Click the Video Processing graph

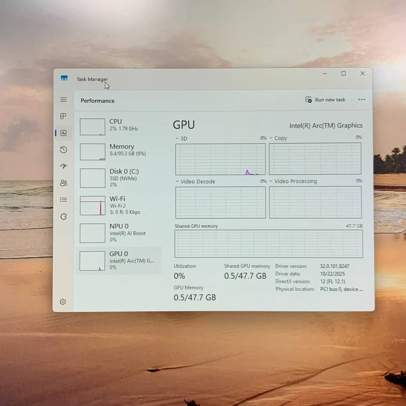tap(315, 202)
